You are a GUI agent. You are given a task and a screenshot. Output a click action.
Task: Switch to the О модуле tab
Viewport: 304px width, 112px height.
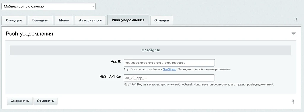coord(14,20)
